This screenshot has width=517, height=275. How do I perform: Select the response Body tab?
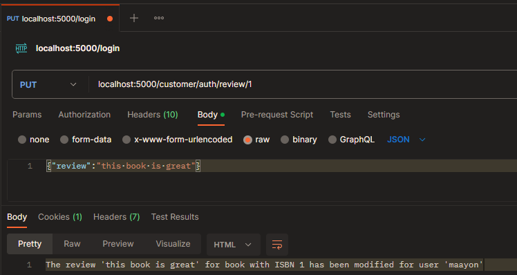pyautogui.click(x=17, y=217)
